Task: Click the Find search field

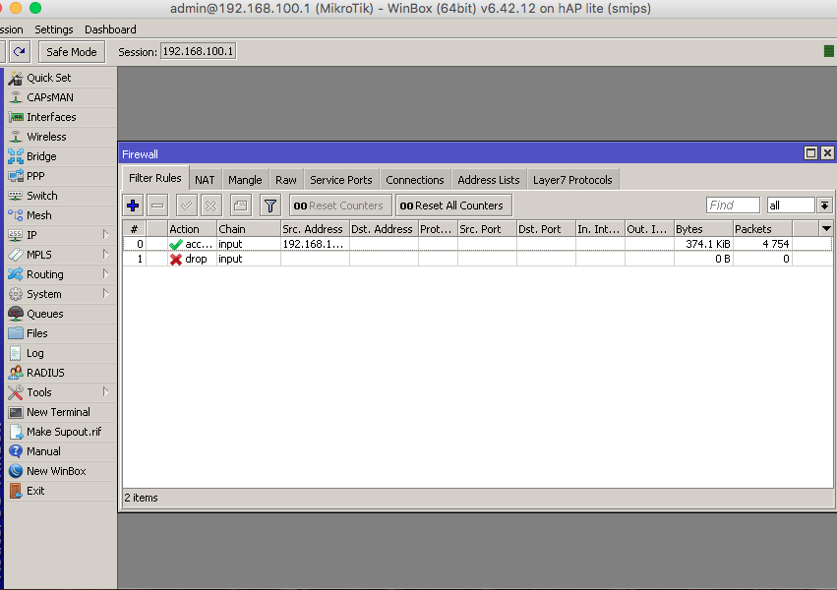Action: point(733,206)
